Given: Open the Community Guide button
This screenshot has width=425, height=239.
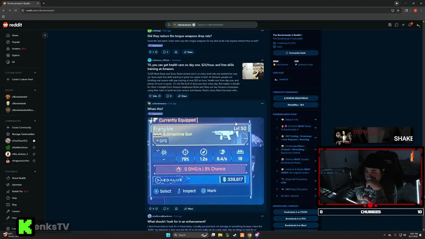Looking at the screenshot, I should tap(296, 53).
